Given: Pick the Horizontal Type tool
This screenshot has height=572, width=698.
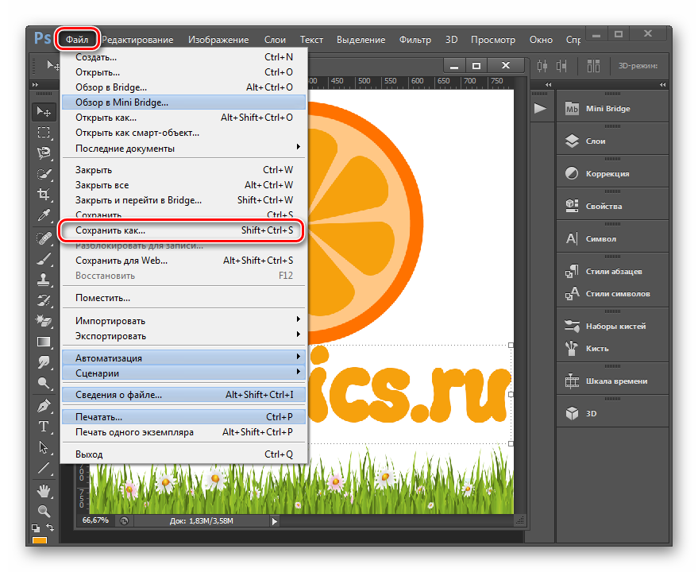Looking at the screenshot, I should tap(44, 427).
